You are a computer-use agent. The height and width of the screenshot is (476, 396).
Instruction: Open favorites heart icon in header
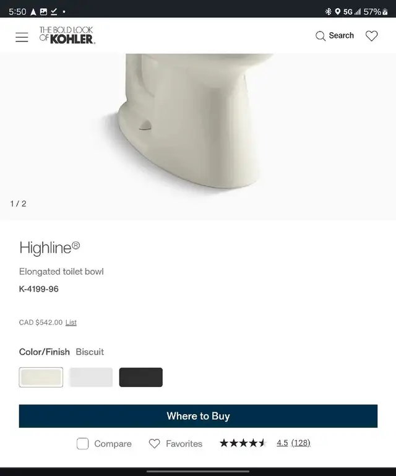(x=371, y=36)
